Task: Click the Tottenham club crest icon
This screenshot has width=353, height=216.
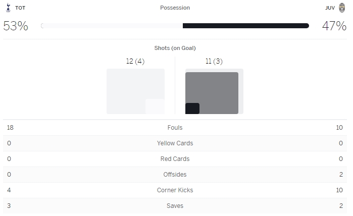Action: click(x=8, y=8)
